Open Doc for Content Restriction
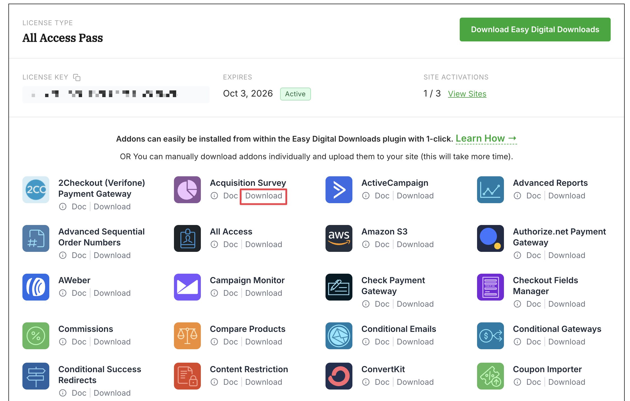This screenshot has height=401, width=630. [231, 382]
